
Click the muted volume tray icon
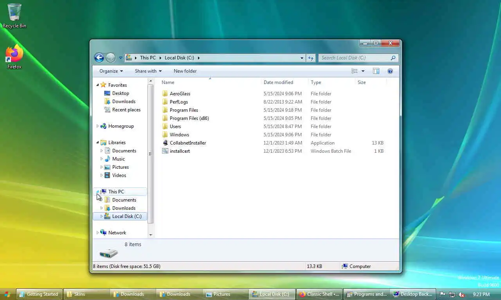[x=461, y=295]
